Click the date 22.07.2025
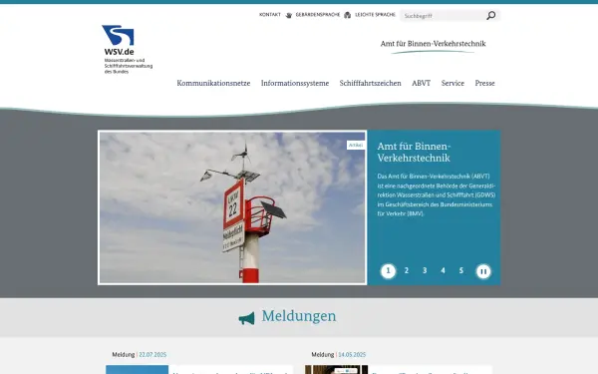 [x=152, y=354]
